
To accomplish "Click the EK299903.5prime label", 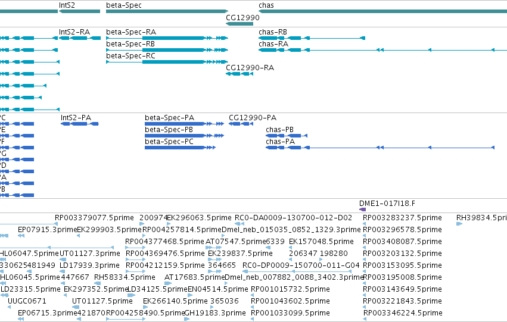I will 109,230.
